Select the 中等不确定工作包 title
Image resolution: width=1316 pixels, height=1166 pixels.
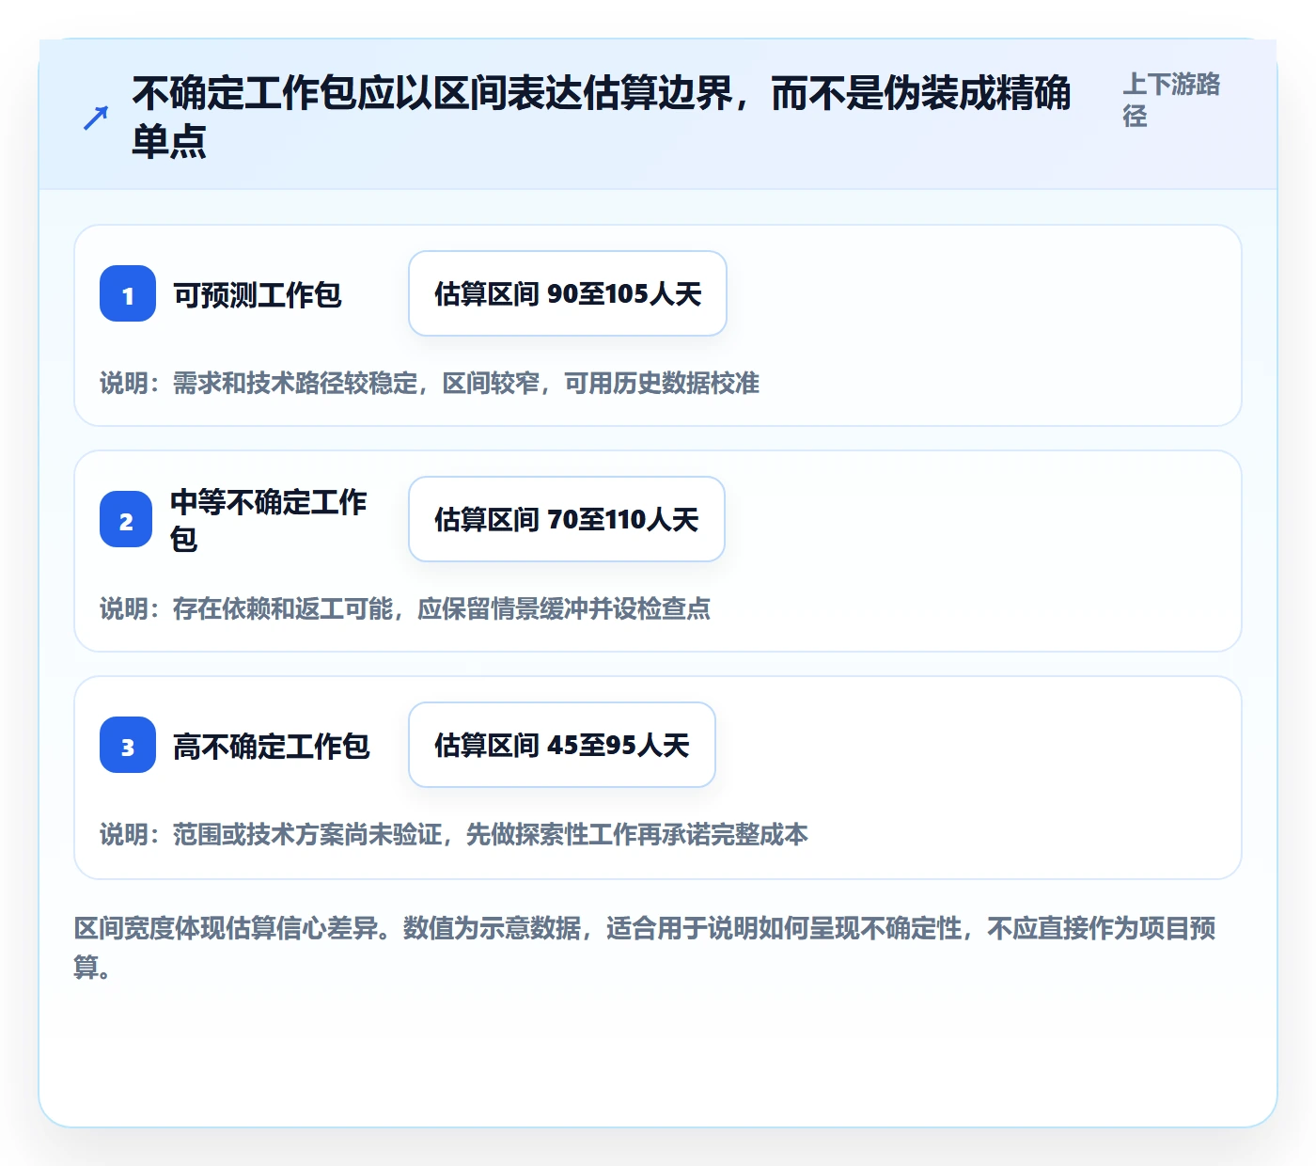269,520
